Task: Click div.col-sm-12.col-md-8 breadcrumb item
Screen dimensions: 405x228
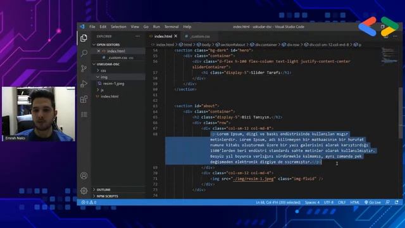Action: 327,45
